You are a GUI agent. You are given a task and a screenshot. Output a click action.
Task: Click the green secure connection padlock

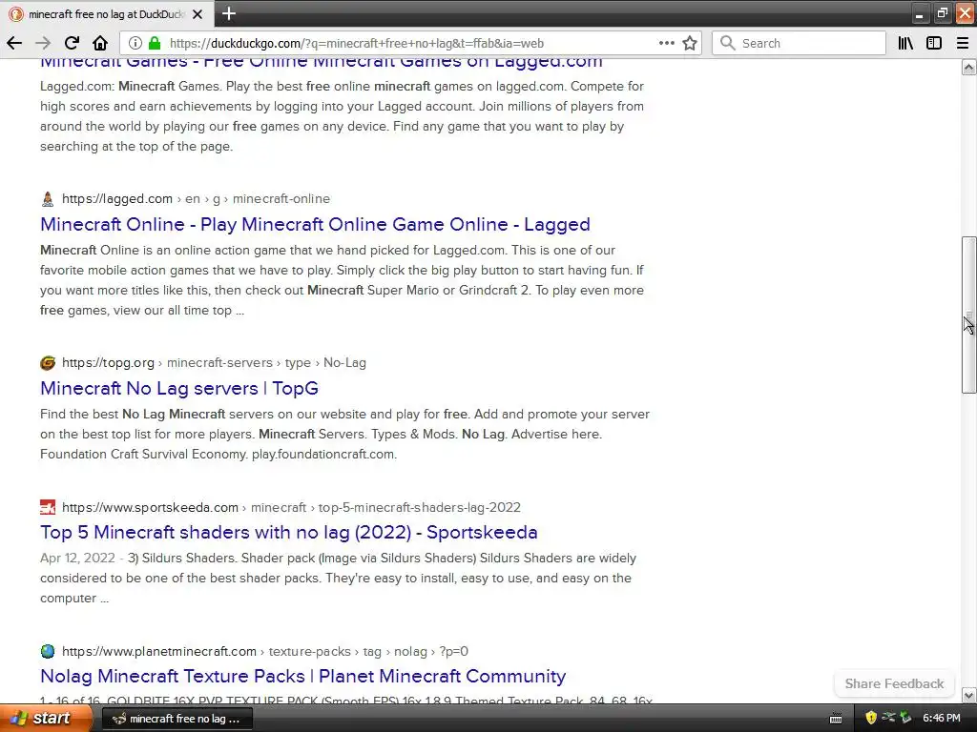(155, 43)
